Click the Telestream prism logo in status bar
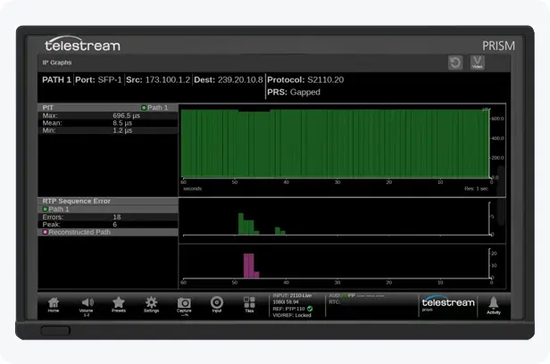The image size is (550, 364). 447,303
